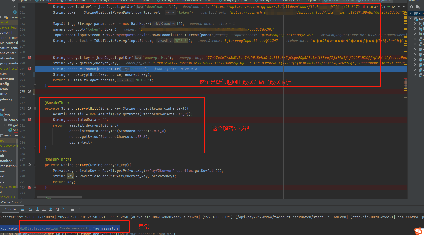Click the Force Step Into red arrow icon

[x=44, y=209]
